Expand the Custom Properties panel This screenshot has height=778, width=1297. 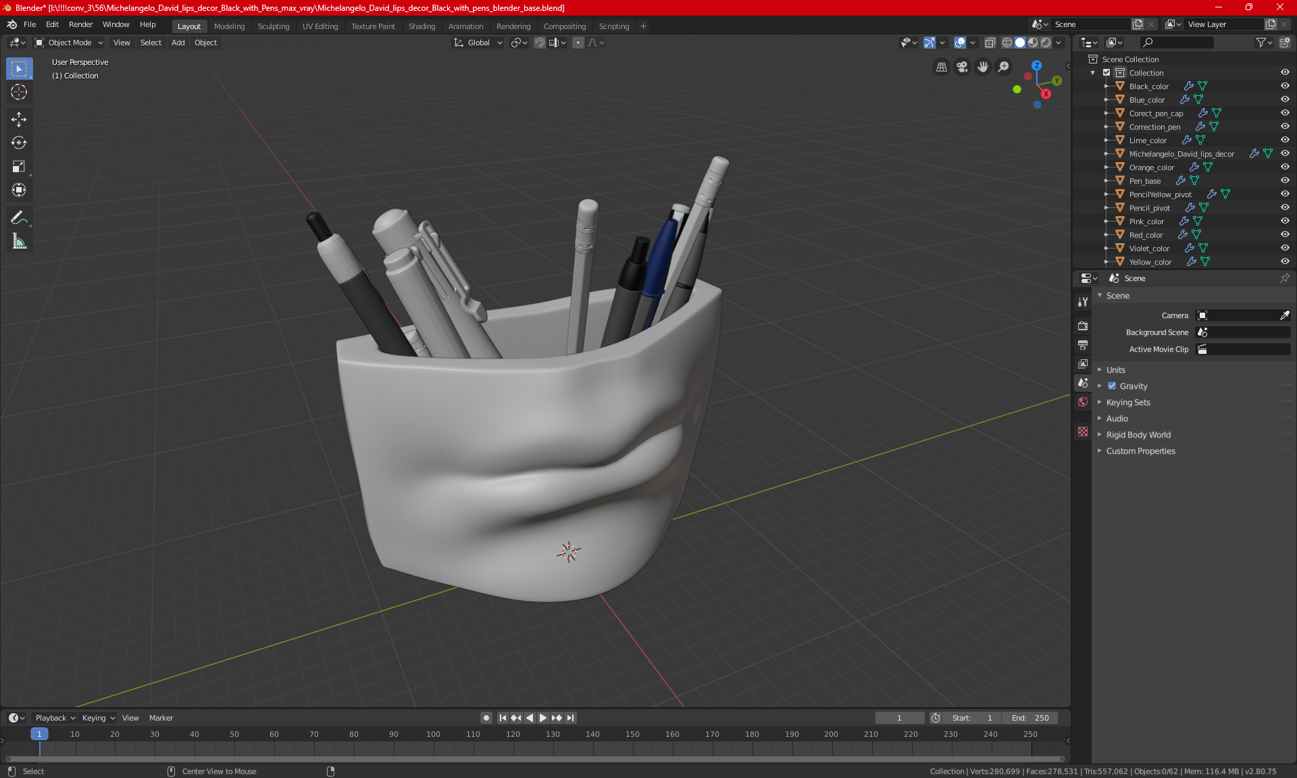click(x=1140, y=451)
